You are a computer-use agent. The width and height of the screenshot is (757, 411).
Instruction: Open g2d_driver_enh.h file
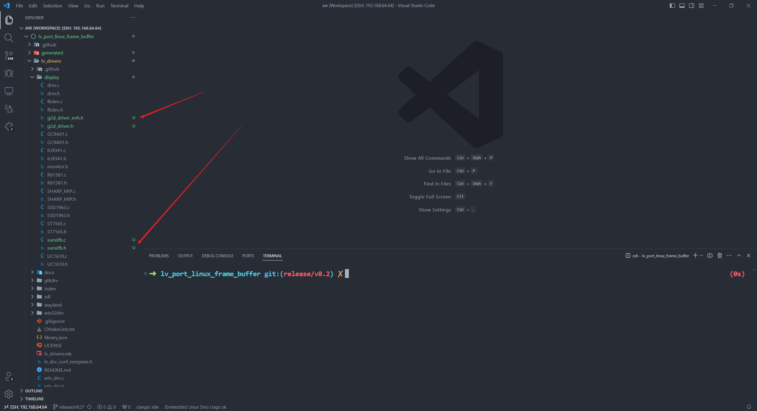pyautogui.click(x=65, y=118)
